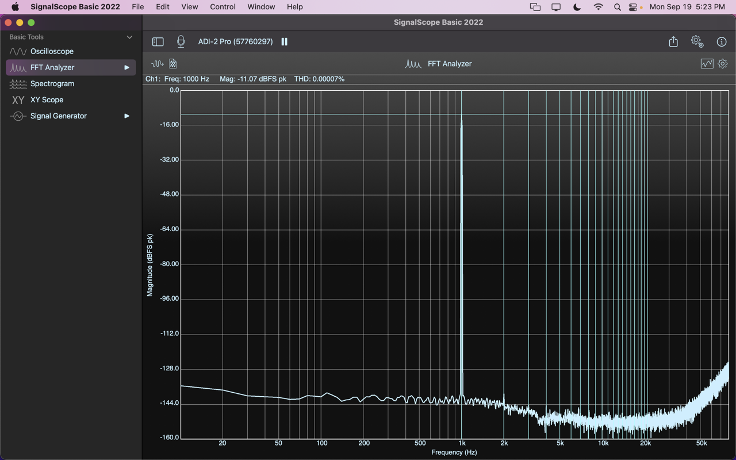Click the THD: 0.00007% readout
The height and width of the screenshot is (460, 736).
[319, 79]
